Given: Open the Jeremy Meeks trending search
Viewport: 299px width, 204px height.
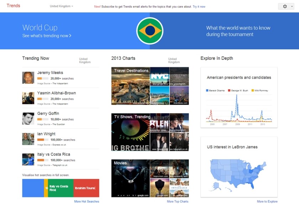Looking at the screenshot, I should point(50,73).
